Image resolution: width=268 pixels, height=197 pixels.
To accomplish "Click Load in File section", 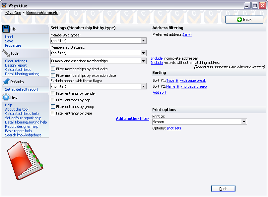I will point(9,37).
